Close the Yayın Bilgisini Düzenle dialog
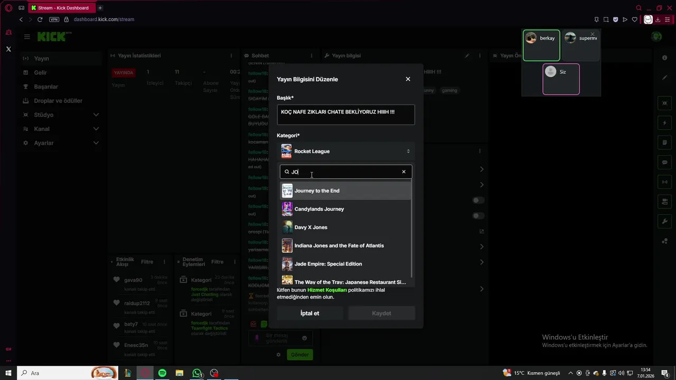This screenshot has width=676, height=380. [408, 79]
